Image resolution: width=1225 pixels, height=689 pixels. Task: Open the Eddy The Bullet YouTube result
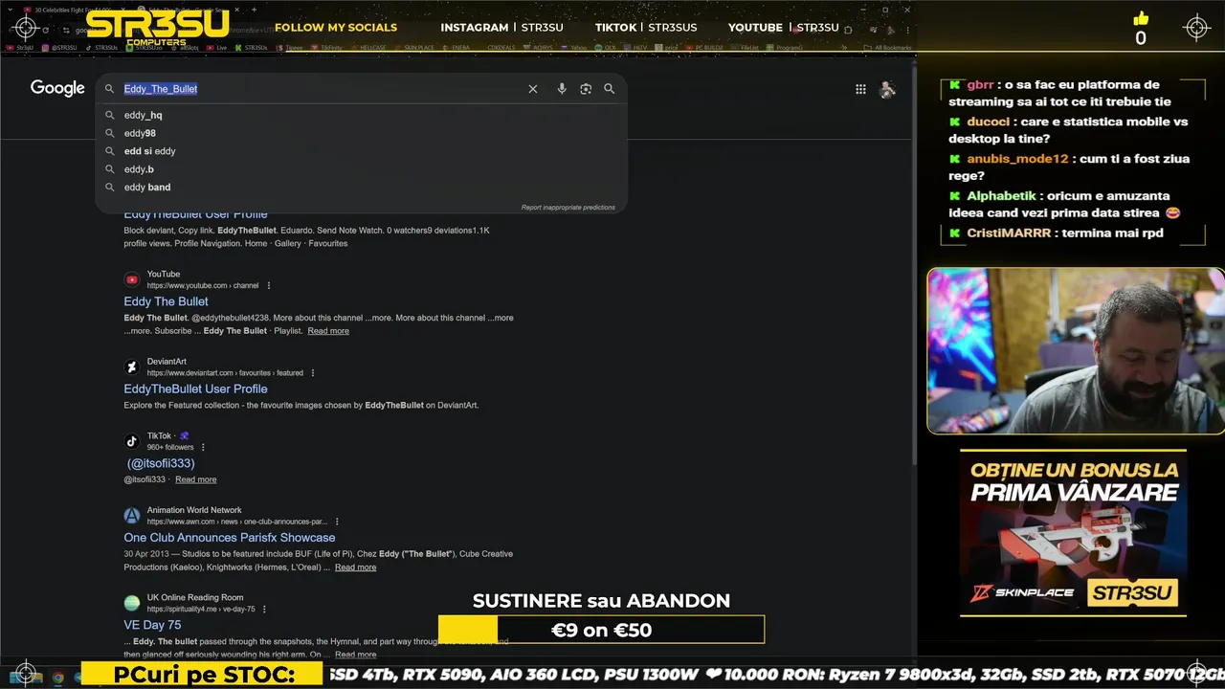click(x=166, y=301)
